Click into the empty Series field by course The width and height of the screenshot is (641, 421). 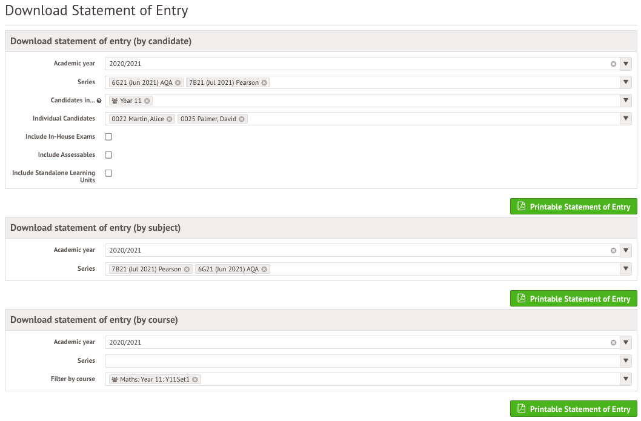coord(362,361)
